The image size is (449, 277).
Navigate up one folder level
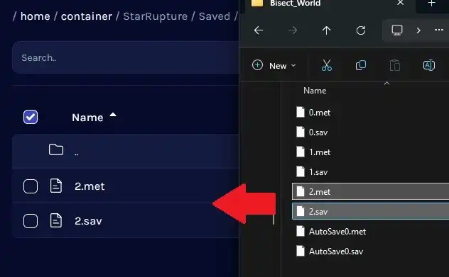coord(326,30)
